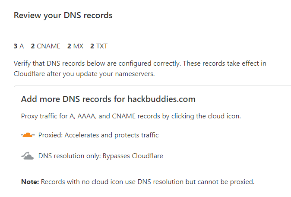291x197 pixels.
Task: Click the DNS resolution only: Bypasses Cloudflare label
Action: [x=101, y=156]
